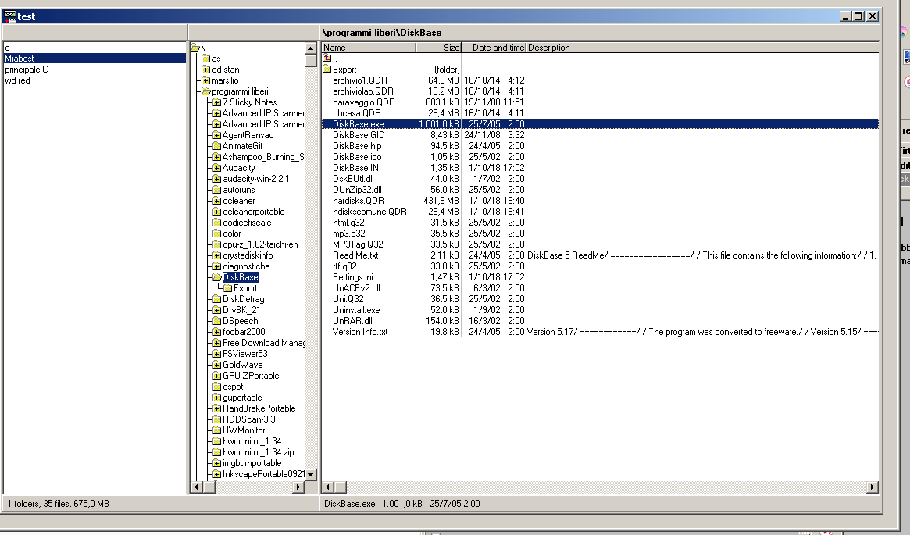Click the root backslash folder icon in tree
The image size is (910, 535).
[x=195, y=48]
